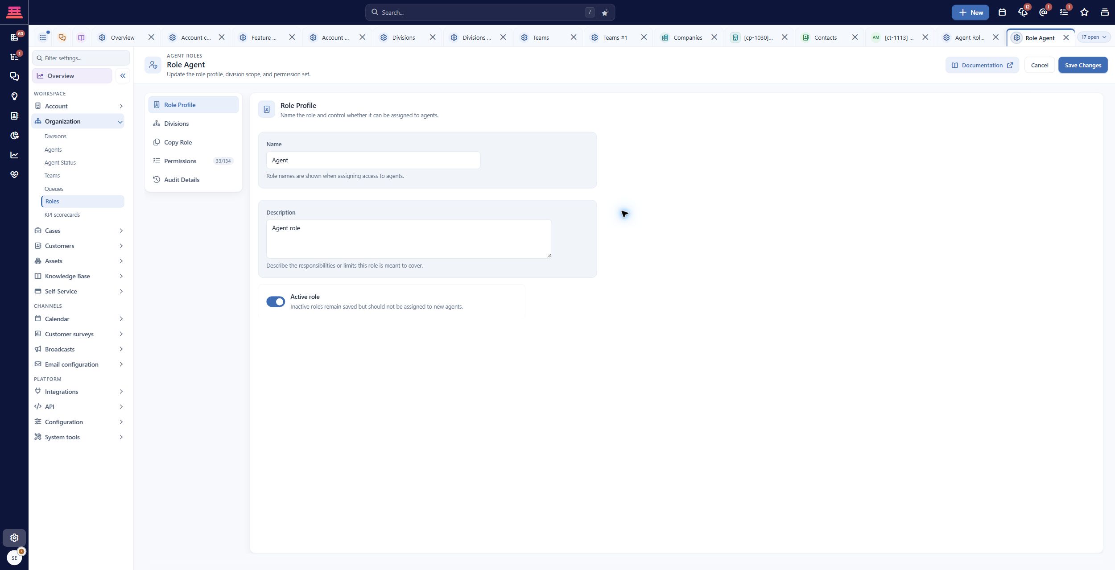This screenshot has width=1115, height=570.
Task: Open the contacts book icon in the left rail
Action: pyautogui.click(x=14, y=116)
